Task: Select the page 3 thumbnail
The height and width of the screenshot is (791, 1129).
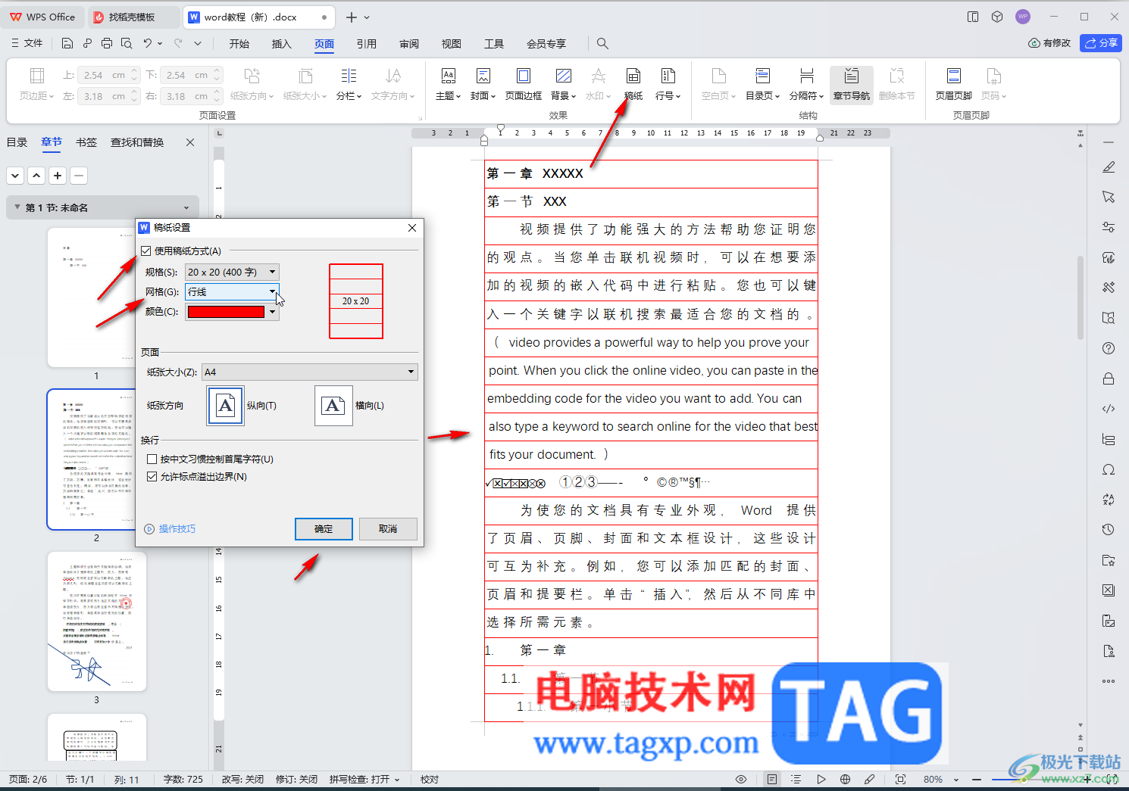Action: [x=96, y=621]
